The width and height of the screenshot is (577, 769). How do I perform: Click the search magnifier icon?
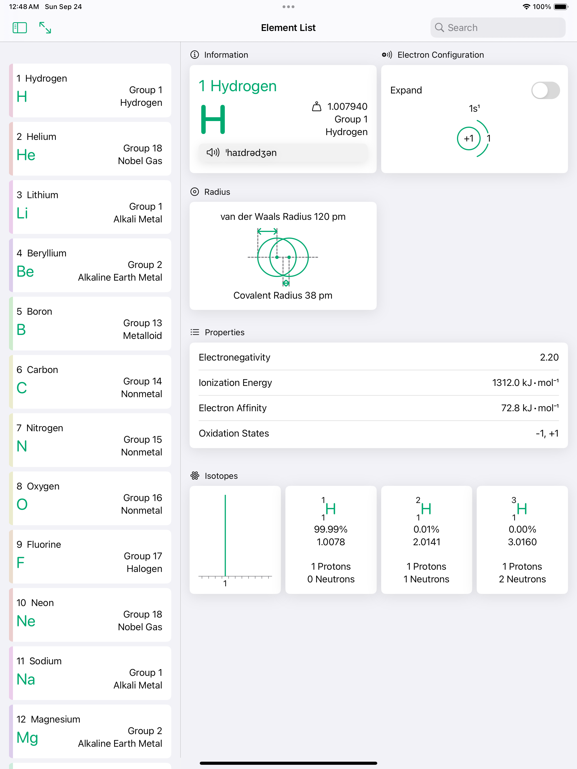pyautogui.click(x=440, y=28)
